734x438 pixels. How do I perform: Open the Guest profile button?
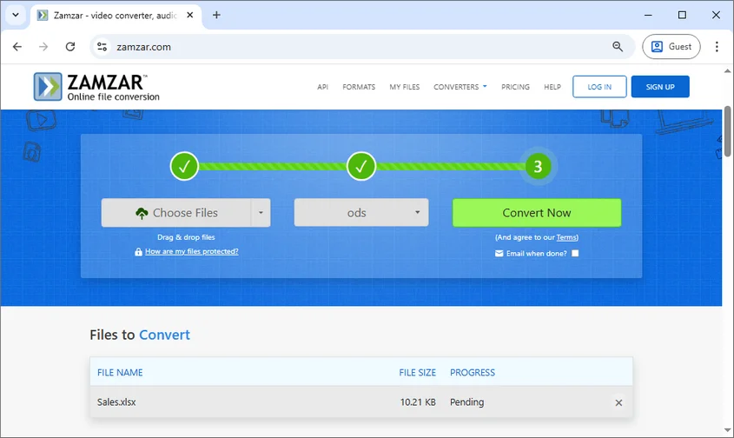pyautogui.click(x=671, y=47)
